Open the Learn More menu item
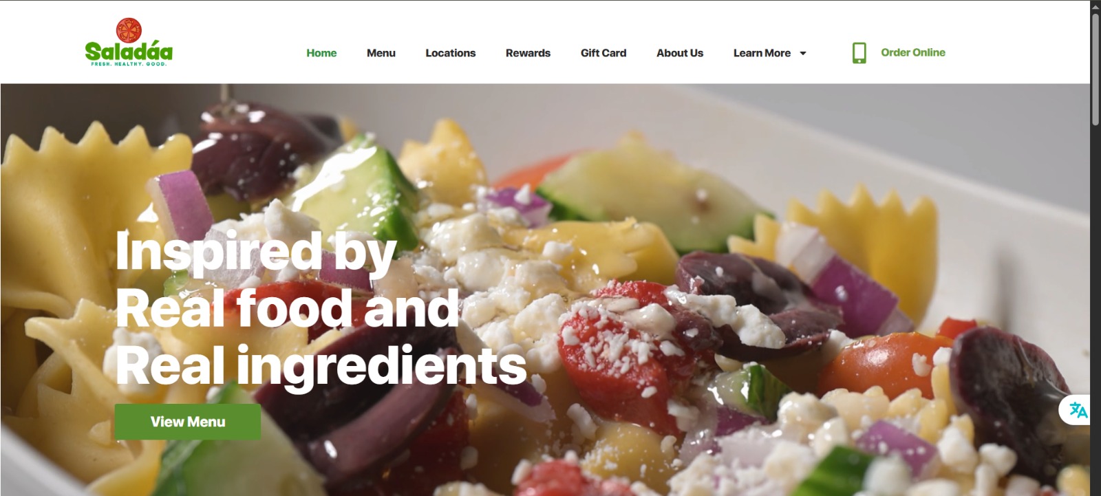Screen dimensions: 1101x496 coord(762,53)
